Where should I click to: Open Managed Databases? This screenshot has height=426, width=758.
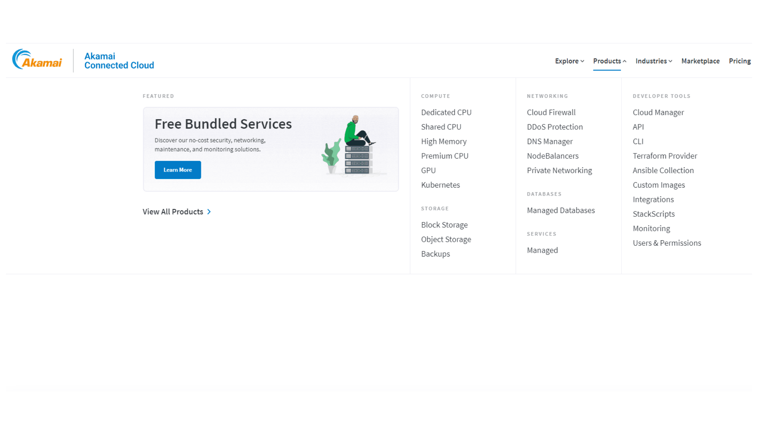point(561,211)
